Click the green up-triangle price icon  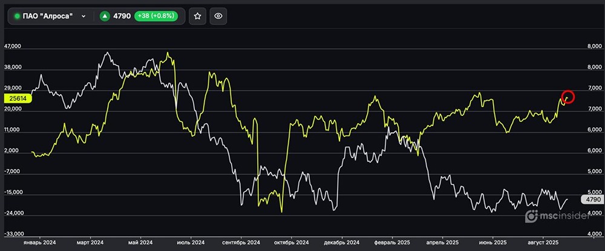tap(105, 16)
